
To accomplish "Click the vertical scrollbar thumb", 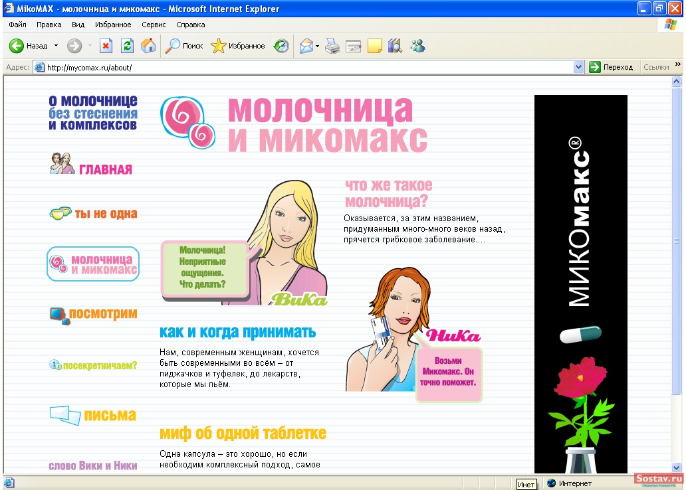I will 677,240.
